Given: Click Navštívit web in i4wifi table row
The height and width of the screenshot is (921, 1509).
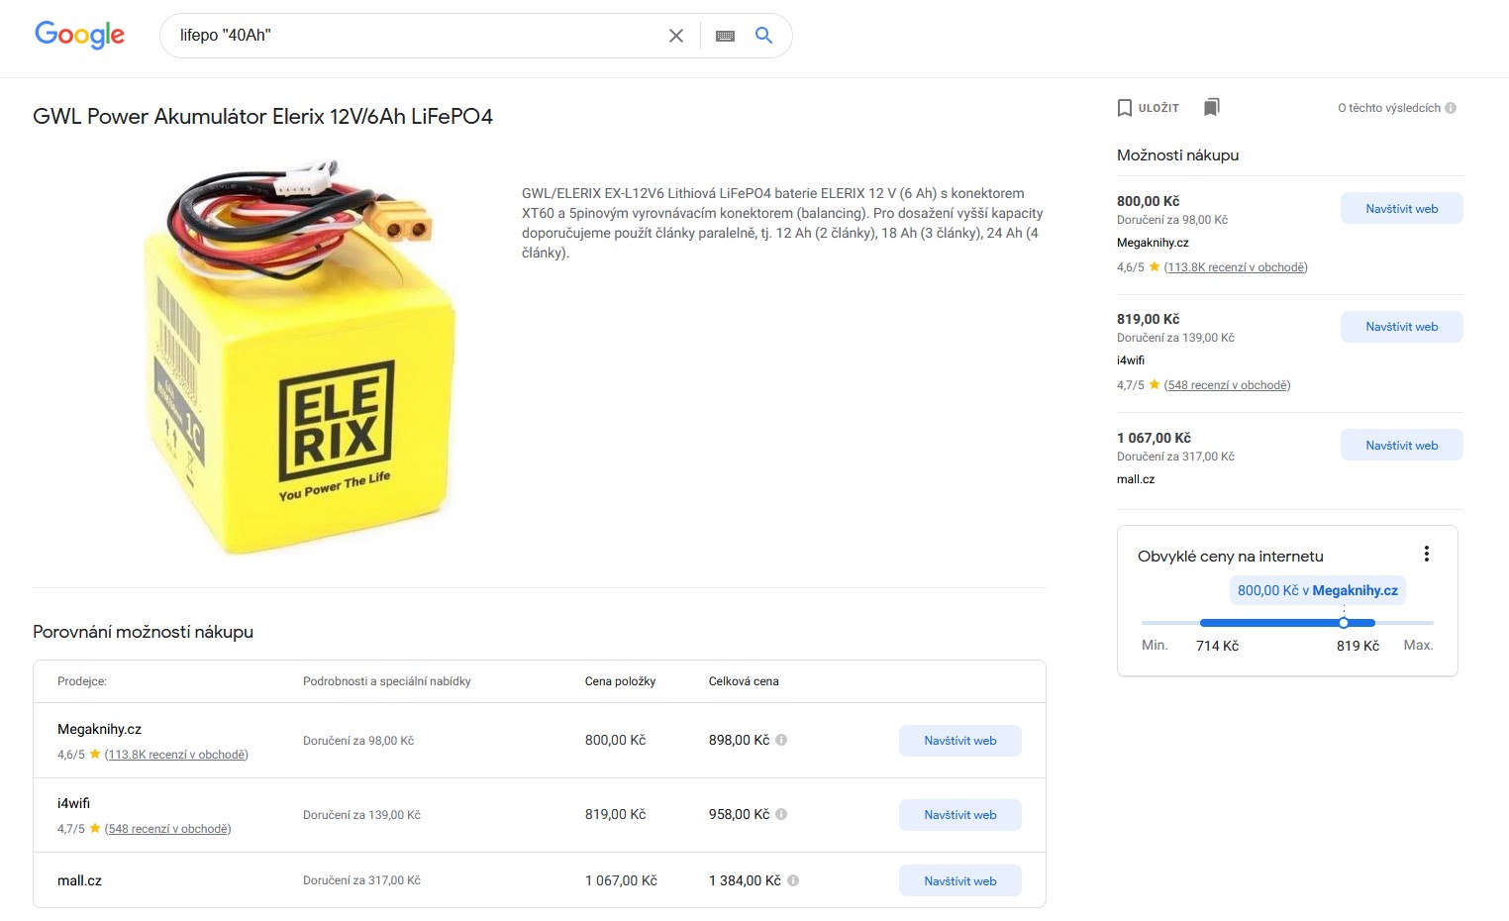Looking at the screenshot, I should click(x=959, y=815).
